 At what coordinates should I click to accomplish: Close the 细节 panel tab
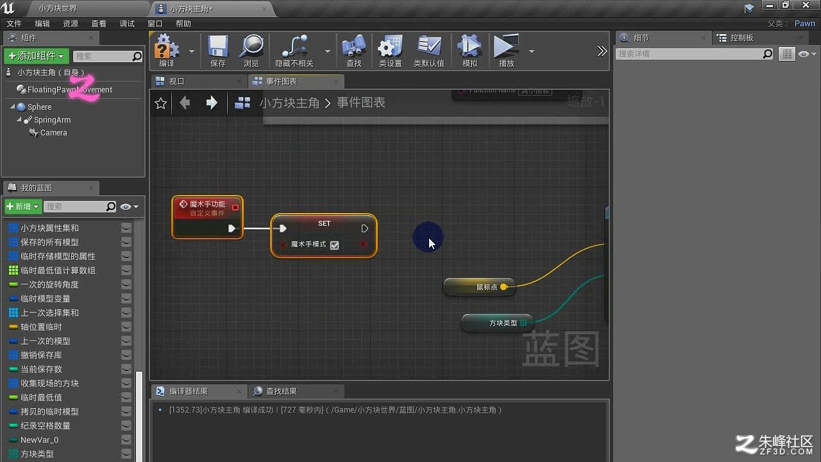(704, 38)
